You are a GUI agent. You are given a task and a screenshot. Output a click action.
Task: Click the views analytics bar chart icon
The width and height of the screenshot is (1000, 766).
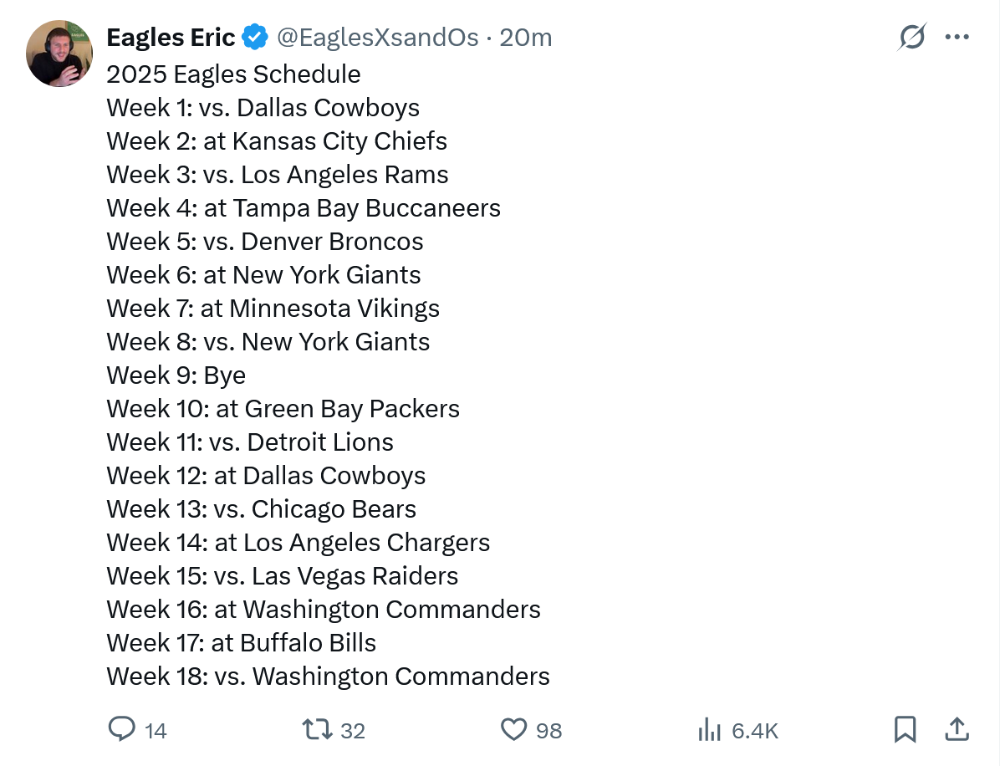click(709, 730)
